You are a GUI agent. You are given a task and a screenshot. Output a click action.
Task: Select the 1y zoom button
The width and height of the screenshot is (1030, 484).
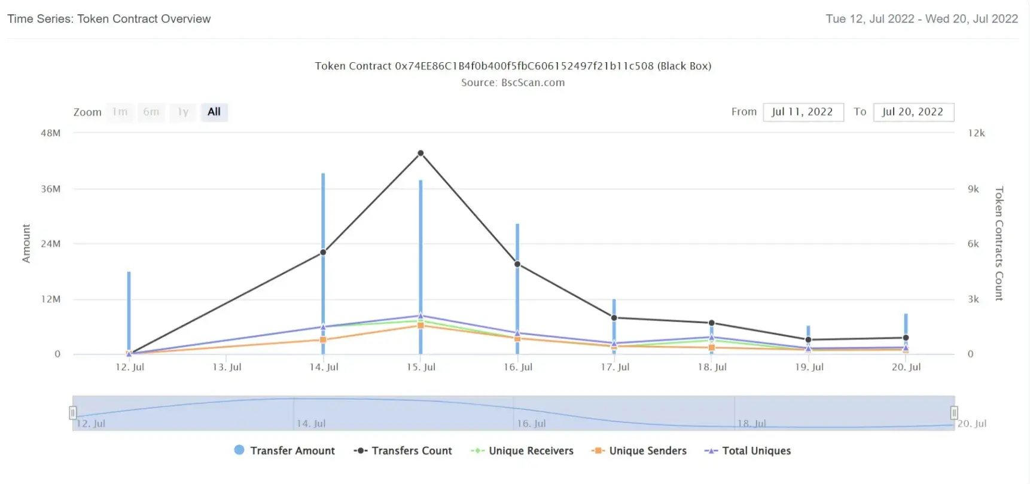coord(183,112)
